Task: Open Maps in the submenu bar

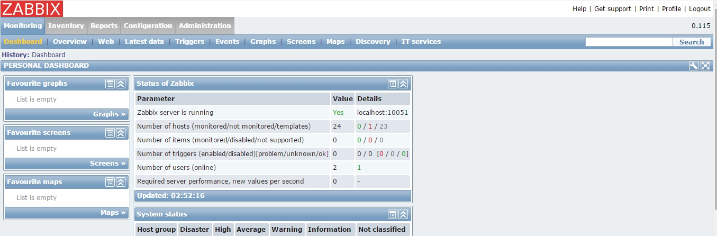Action: (x=335, y=41)
